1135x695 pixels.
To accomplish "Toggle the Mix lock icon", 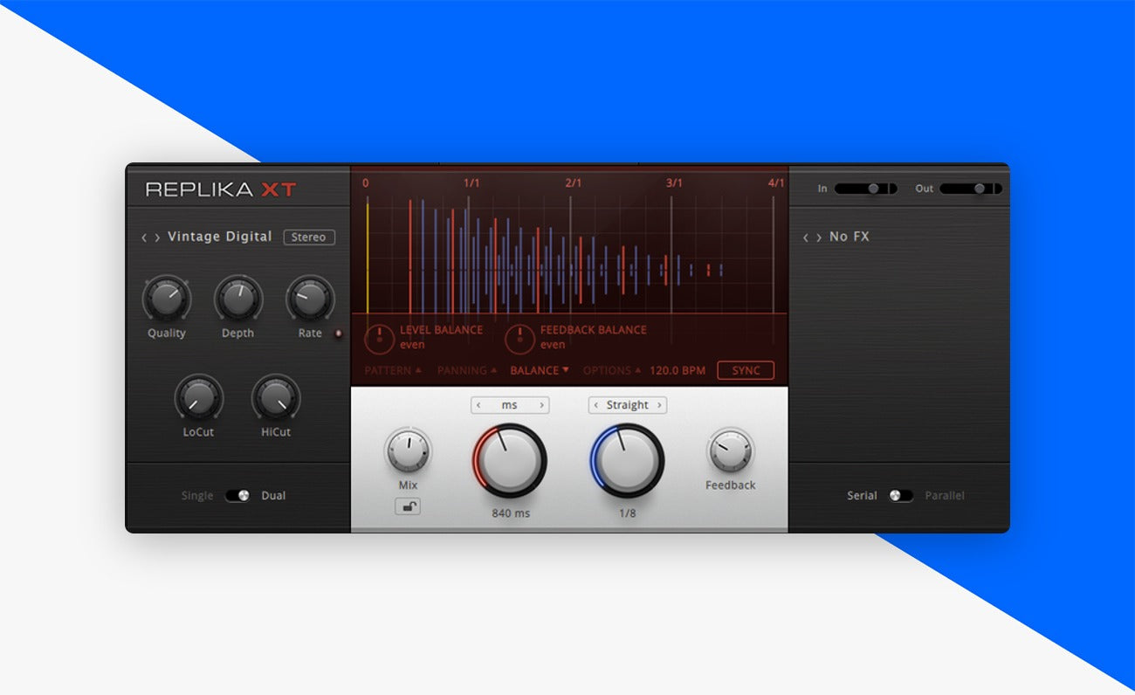I will [x=408, y=506].
